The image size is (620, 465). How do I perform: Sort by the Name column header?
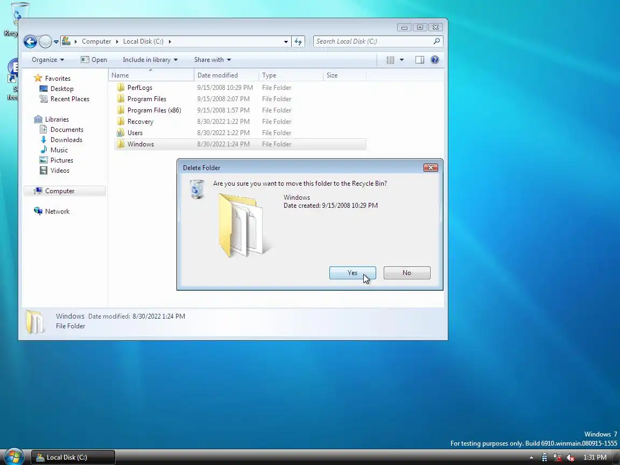pos(151,75)
